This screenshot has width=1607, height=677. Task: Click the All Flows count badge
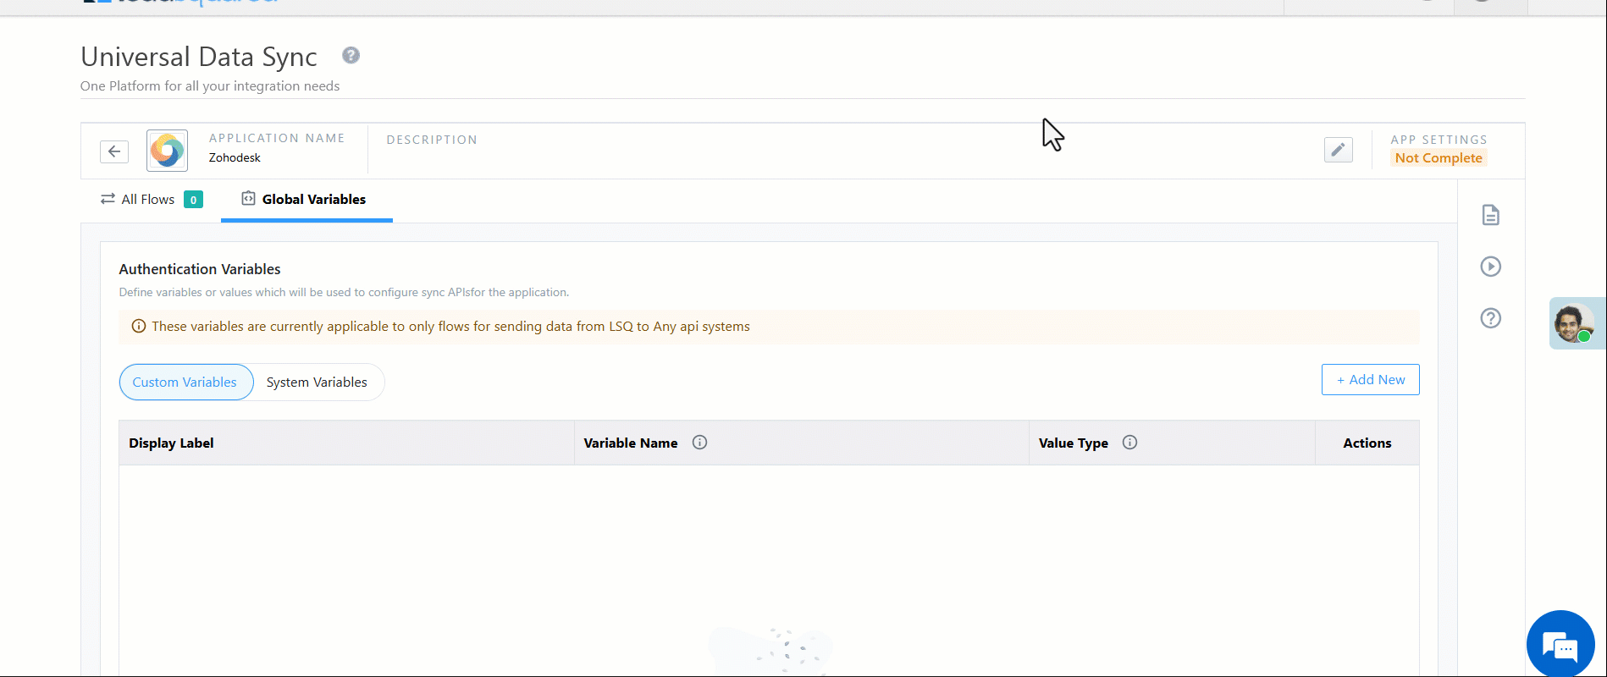tap(193, 200)
